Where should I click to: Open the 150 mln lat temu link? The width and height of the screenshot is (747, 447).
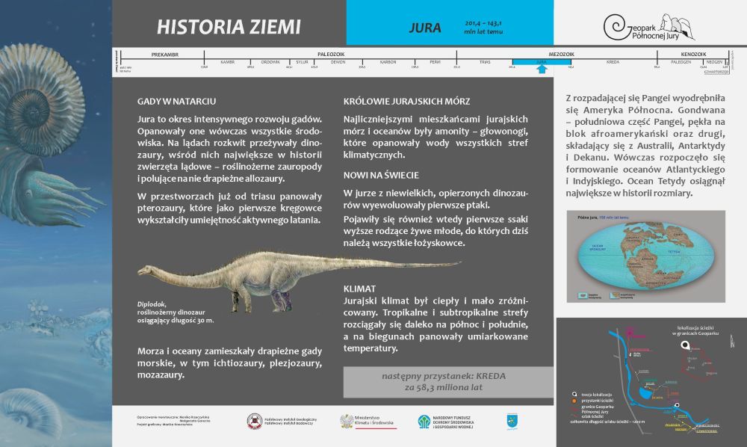point(613,217)
